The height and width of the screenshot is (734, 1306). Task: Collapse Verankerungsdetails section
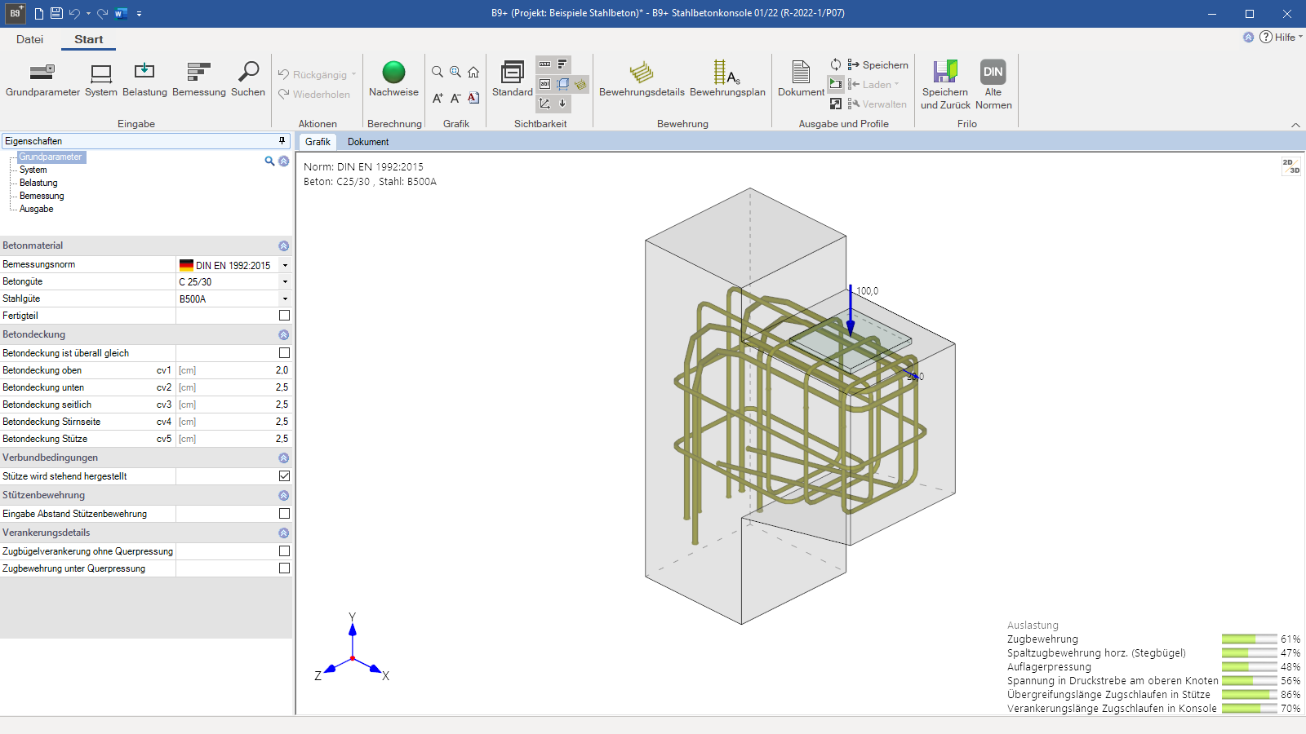coord(283,533)
